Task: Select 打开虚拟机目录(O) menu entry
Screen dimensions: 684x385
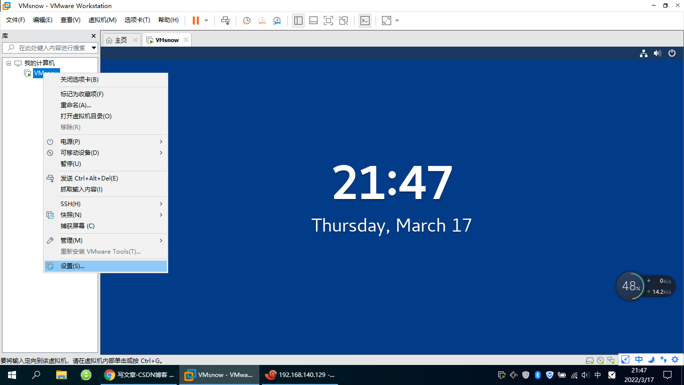Action: 105,116
